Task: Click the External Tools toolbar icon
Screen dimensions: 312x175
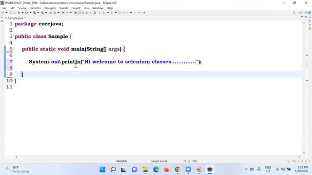Action: [x=42, y=13]
